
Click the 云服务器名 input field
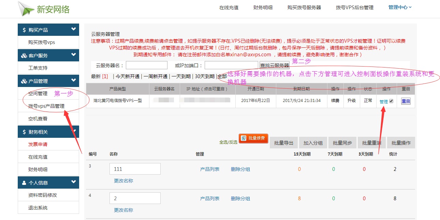[x=147, y=65]
